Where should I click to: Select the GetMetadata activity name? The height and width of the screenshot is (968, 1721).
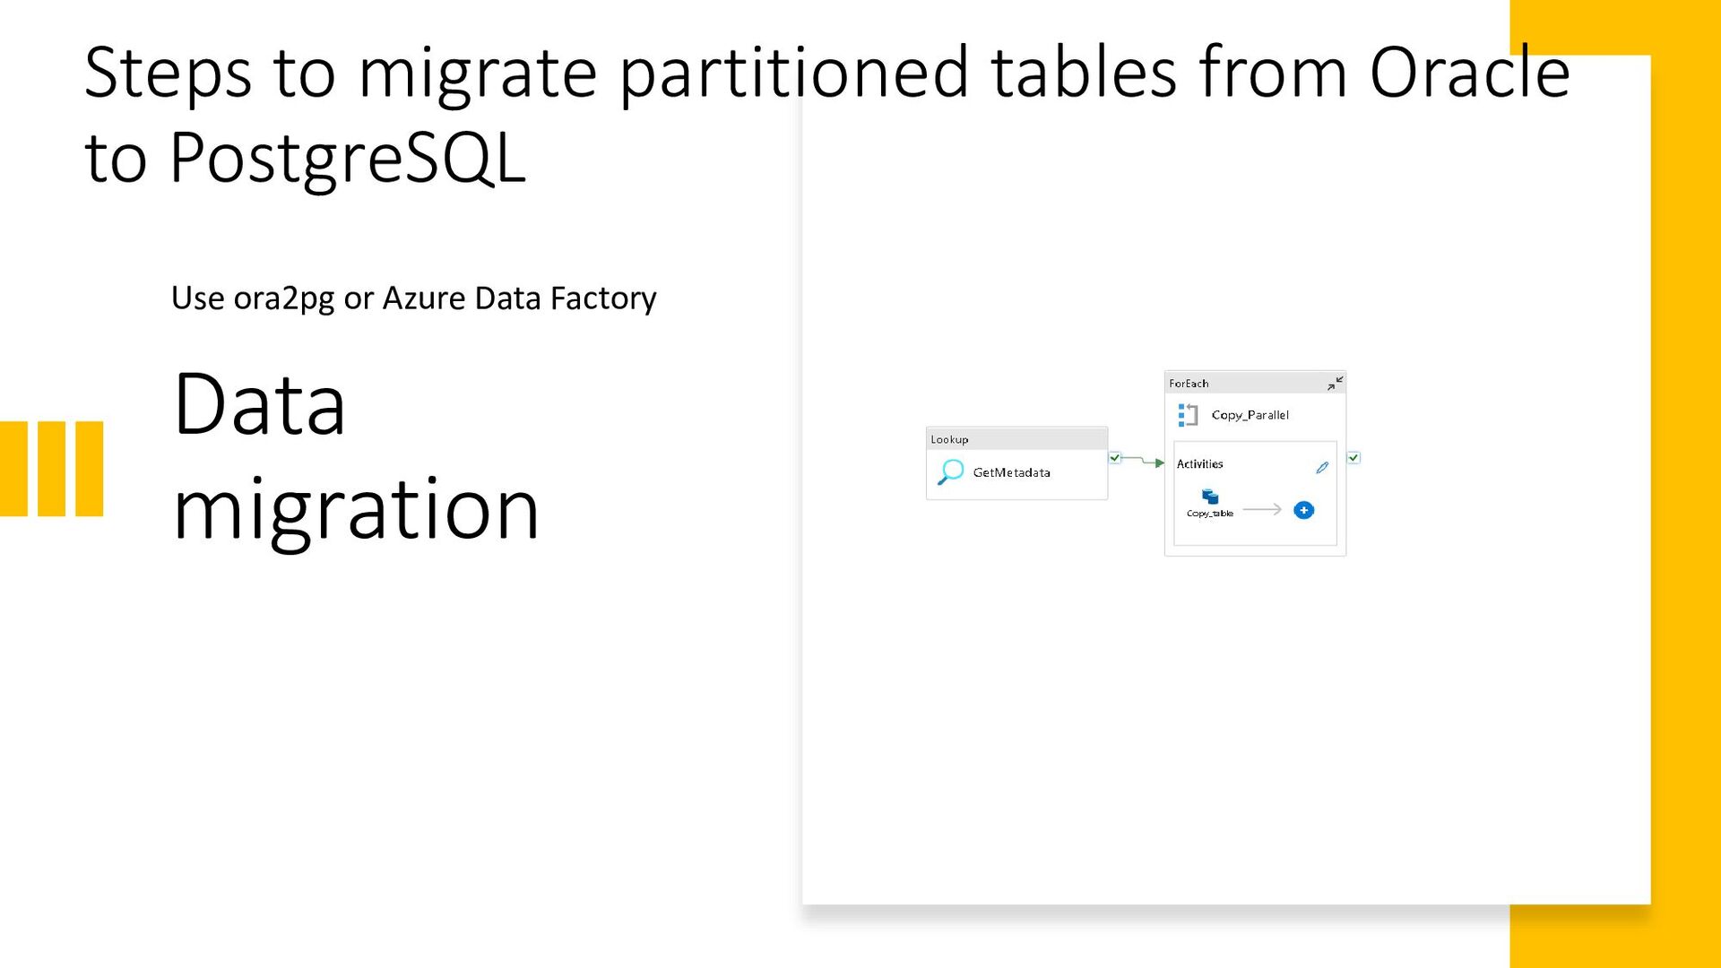tap(1011, 472)
